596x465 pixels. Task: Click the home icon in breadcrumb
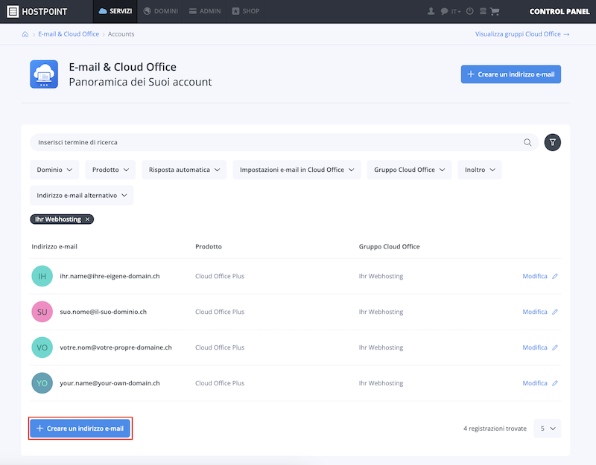click(25, 34)
